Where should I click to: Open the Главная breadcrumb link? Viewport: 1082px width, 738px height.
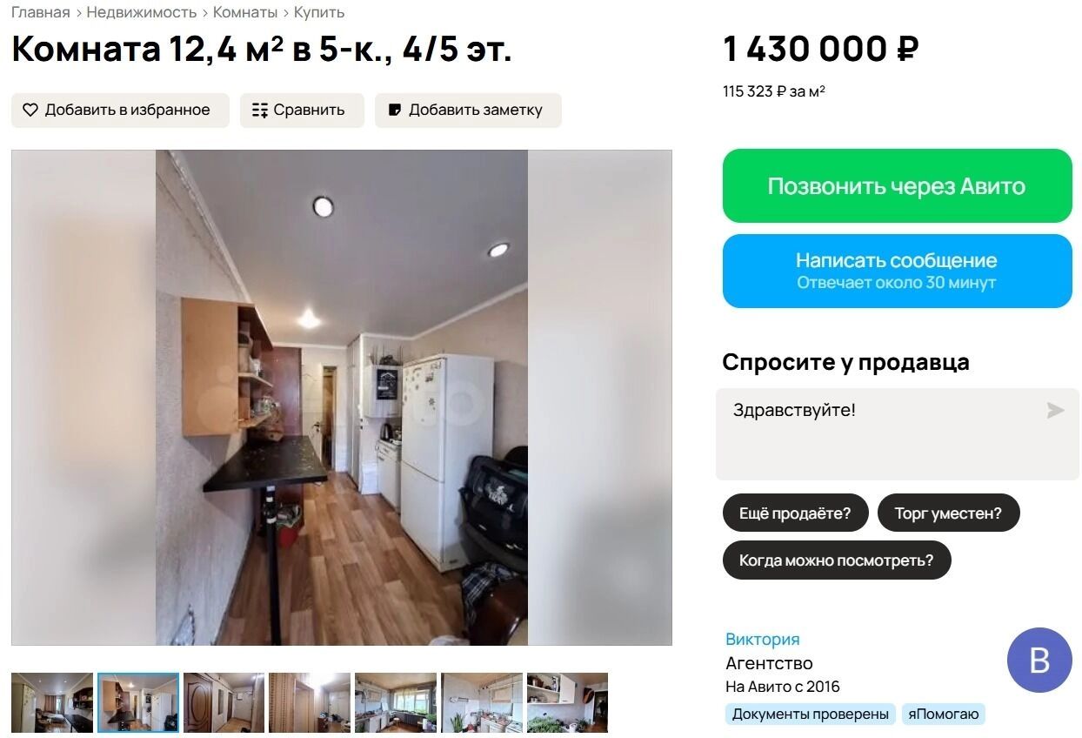41,12
